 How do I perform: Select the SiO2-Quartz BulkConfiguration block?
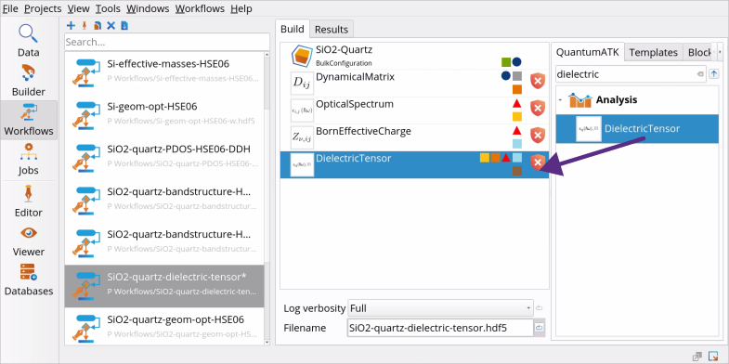pyautogui.click(x=415, y=57)
